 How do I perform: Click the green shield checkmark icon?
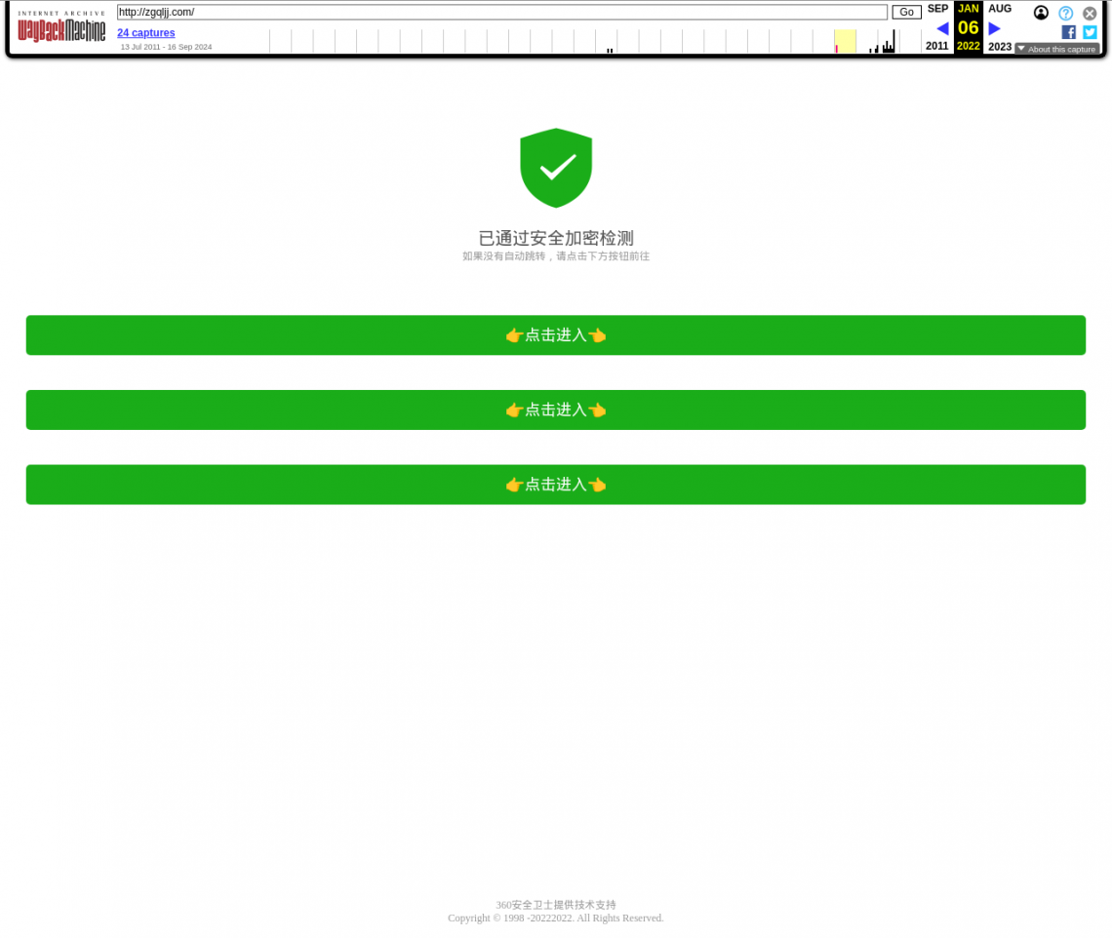[556, 167]
